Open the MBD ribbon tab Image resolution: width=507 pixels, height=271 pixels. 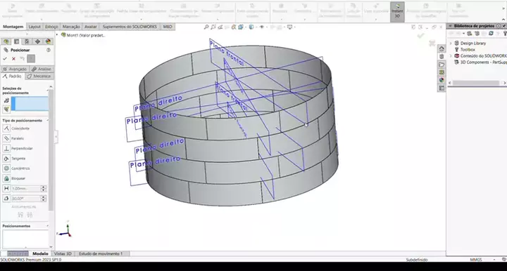(x=168, y=27)
